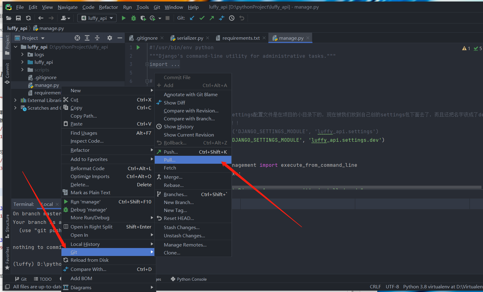
Task: Select Pull... in the Git submenu
Action: point(193,160)
